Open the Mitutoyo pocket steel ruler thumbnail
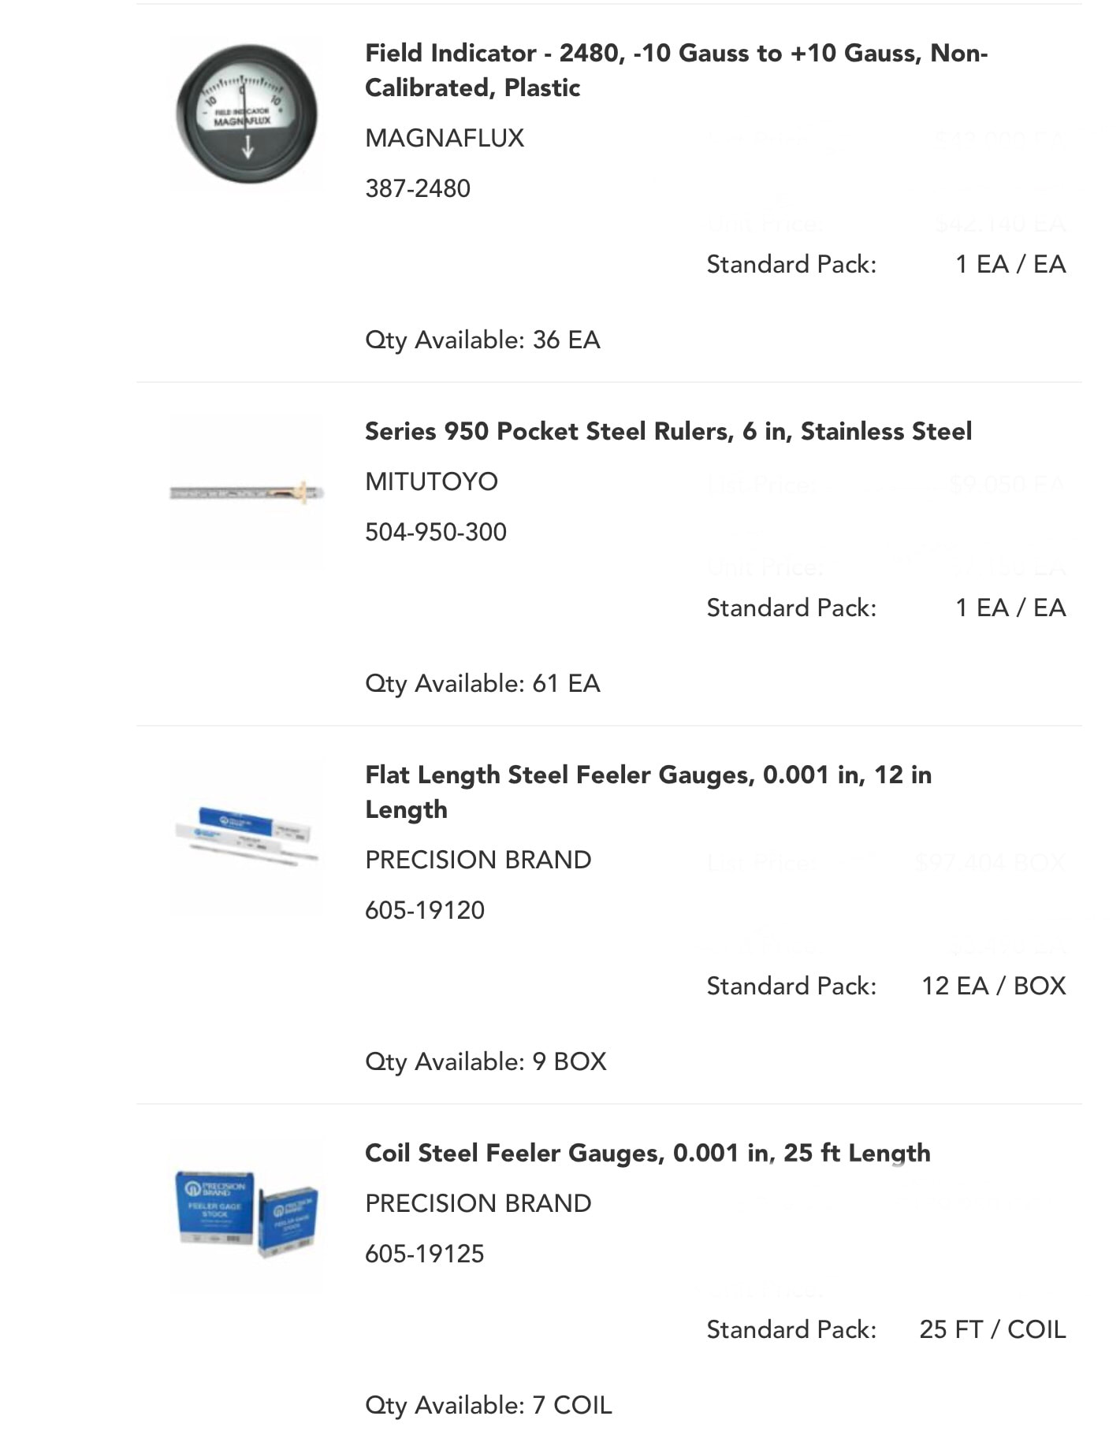The image size is (1120, 1442). [x=247, y=492]
